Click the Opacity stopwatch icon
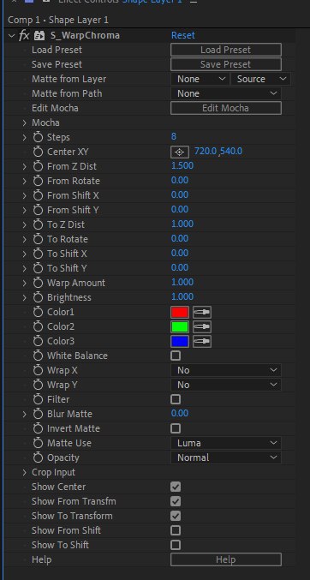 [x=38, y=457]
